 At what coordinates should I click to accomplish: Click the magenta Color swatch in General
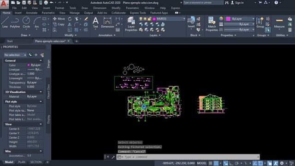[29, 65]
